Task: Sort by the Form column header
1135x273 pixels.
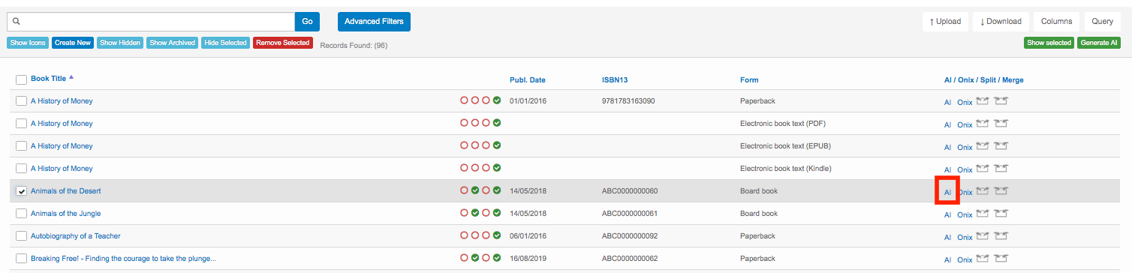Action: (x=749, y=80)
